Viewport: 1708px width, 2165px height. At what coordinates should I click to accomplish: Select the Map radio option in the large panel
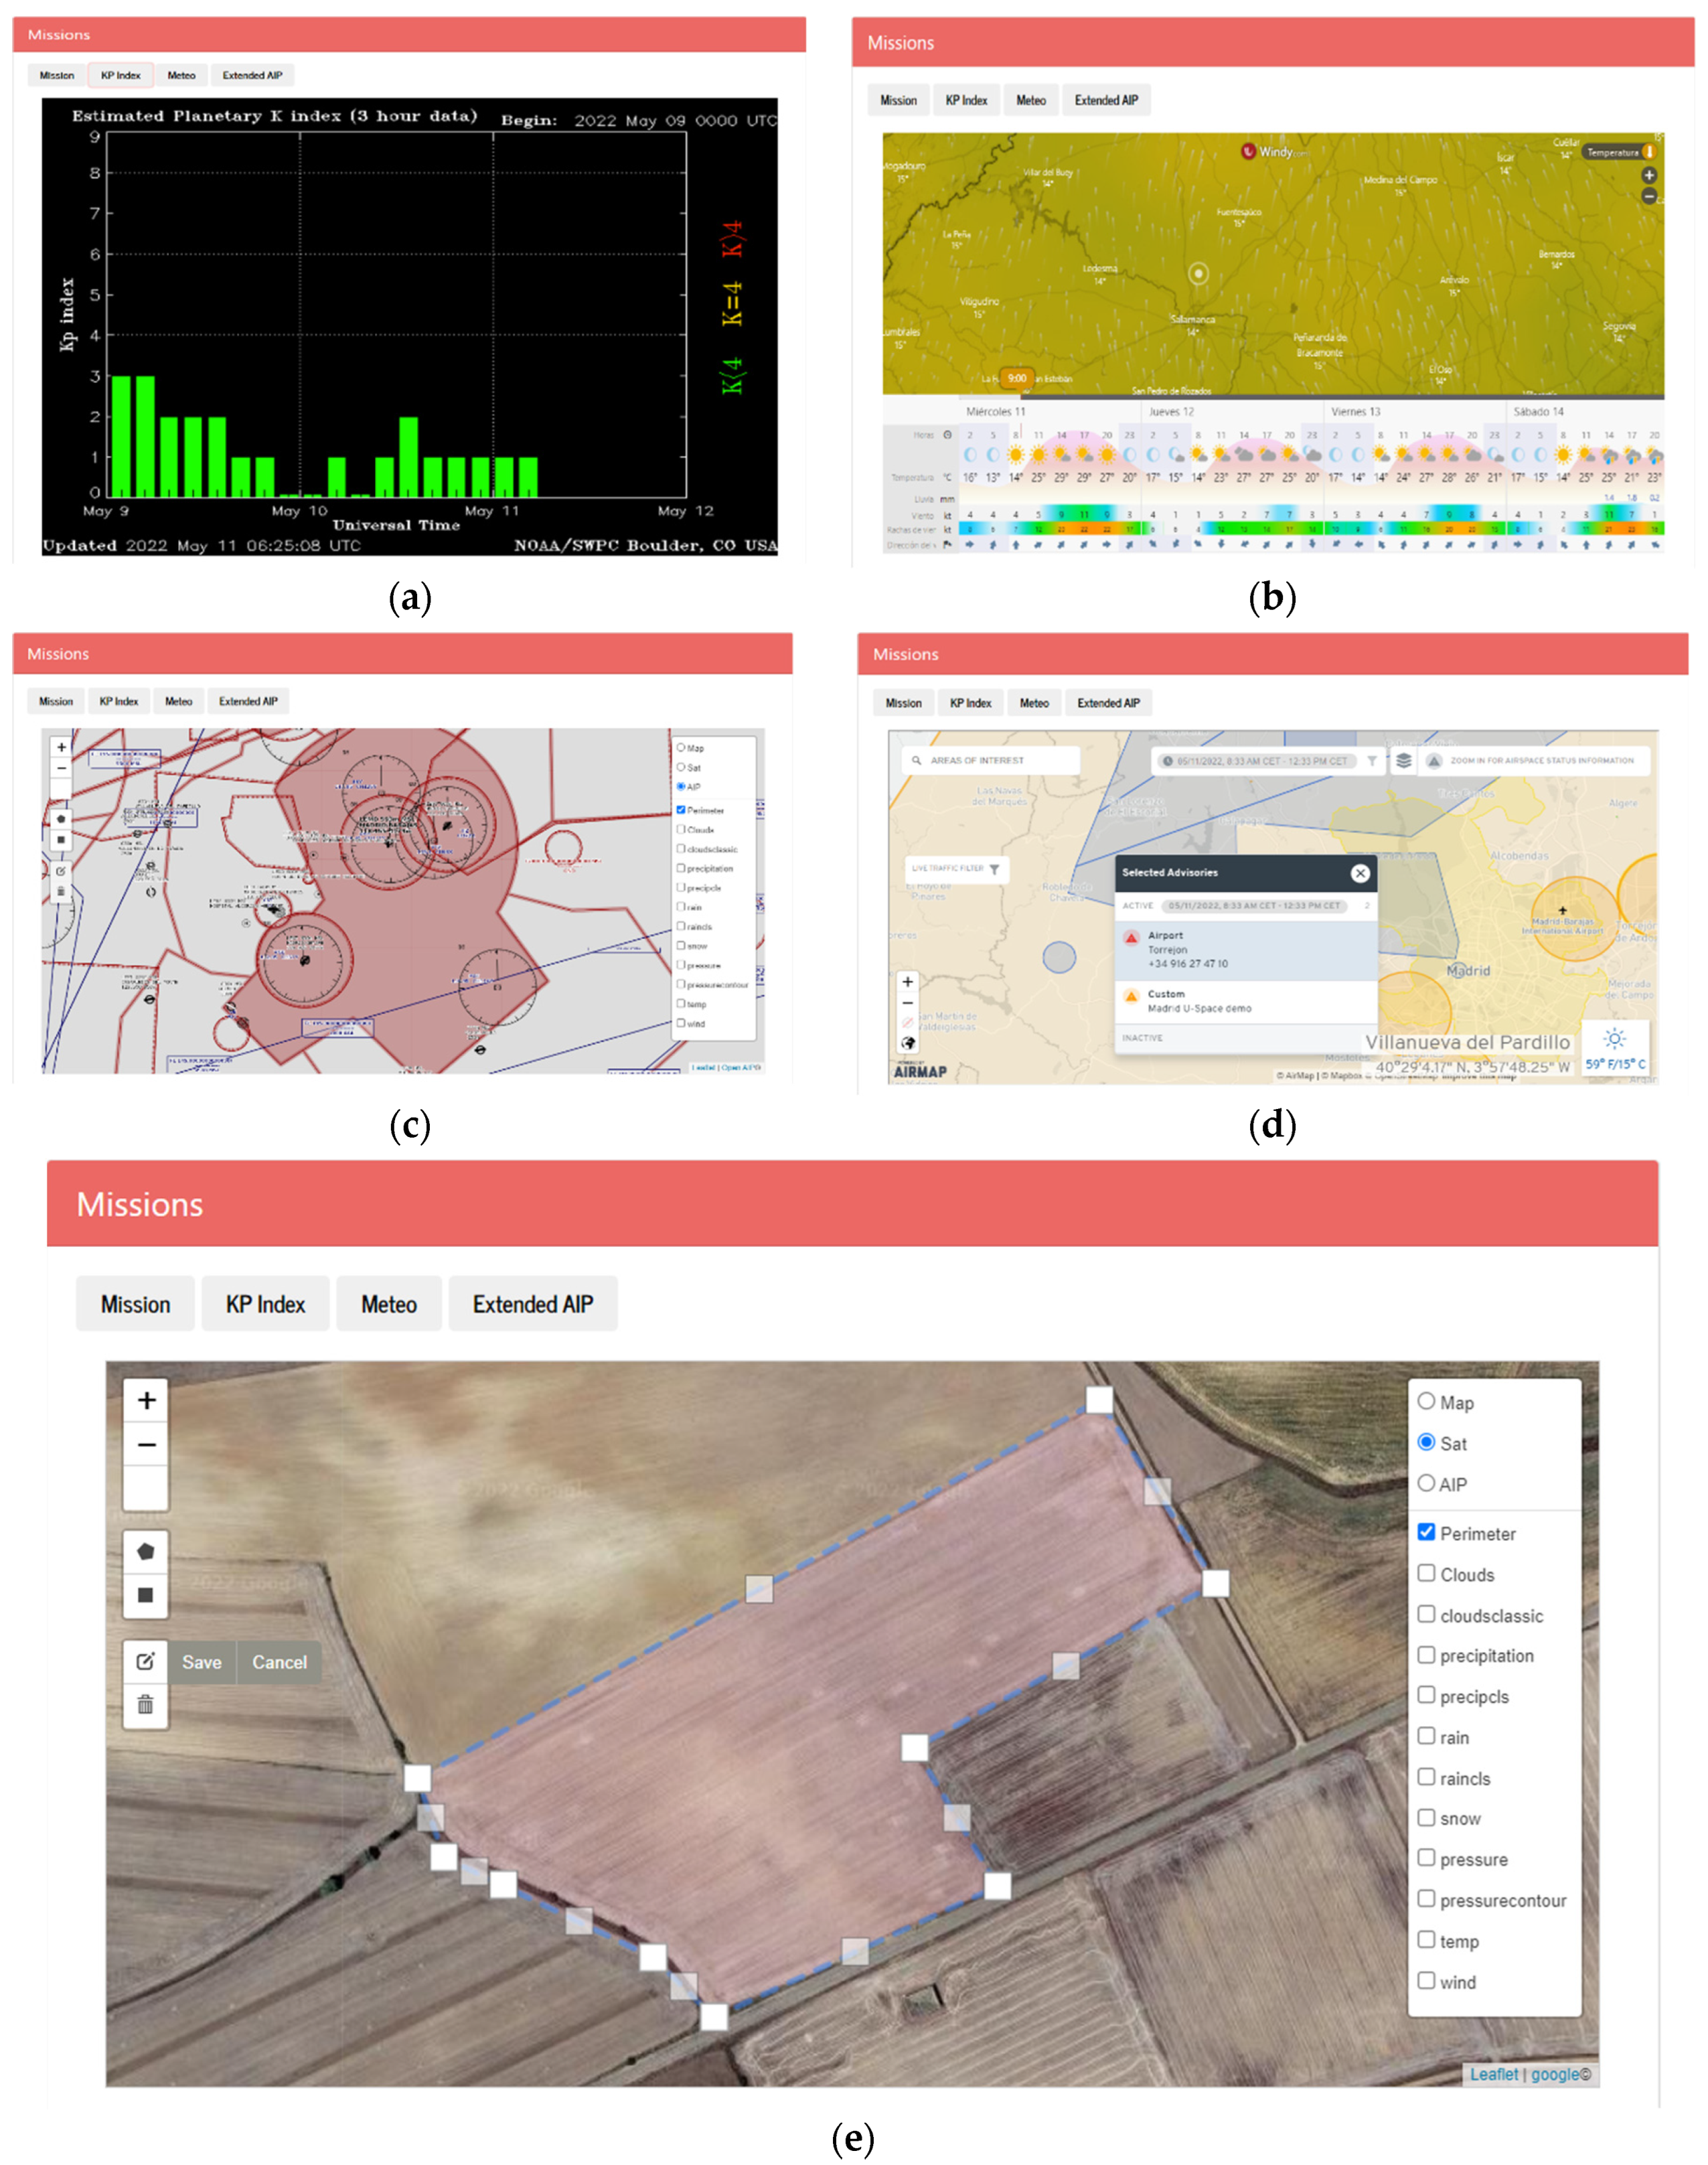pos(1426,1401)
